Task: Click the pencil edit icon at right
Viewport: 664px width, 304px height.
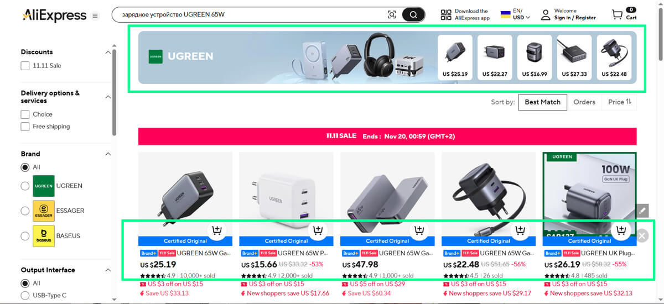Action: pos(642,210)
